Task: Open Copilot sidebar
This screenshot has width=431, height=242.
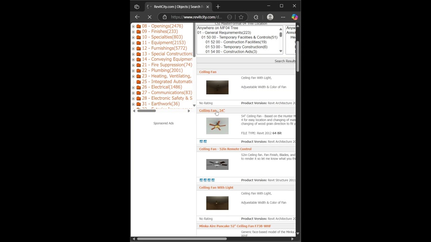Action: click(295, 17)
